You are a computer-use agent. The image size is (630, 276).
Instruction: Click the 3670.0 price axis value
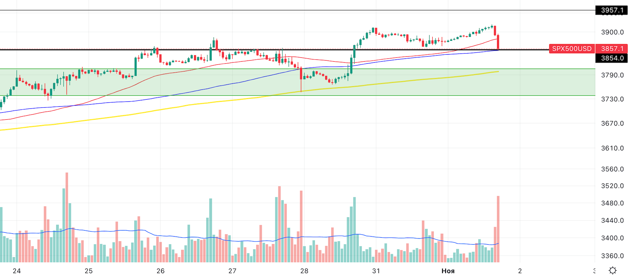(612, 123)
